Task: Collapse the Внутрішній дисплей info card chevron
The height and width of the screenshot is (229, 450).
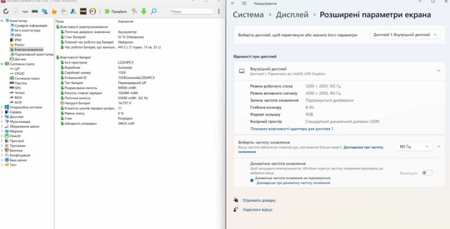Action: click(438, 71)
